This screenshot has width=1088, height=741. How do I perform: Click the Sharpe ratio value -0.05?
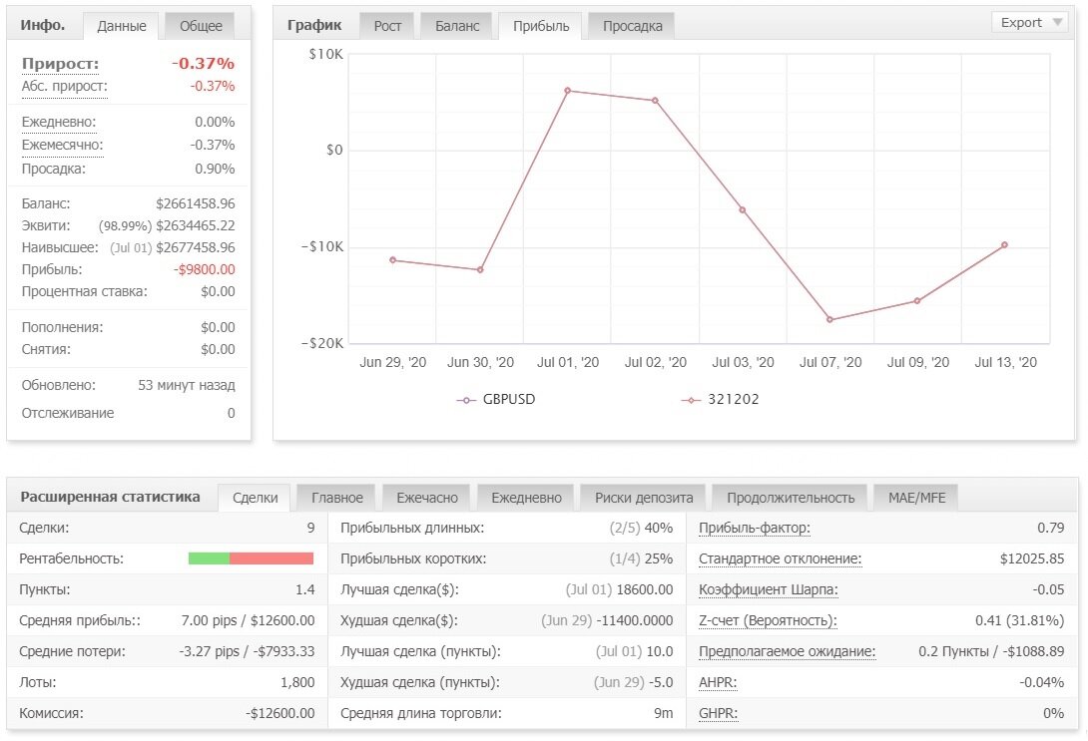coord(1048,589)
